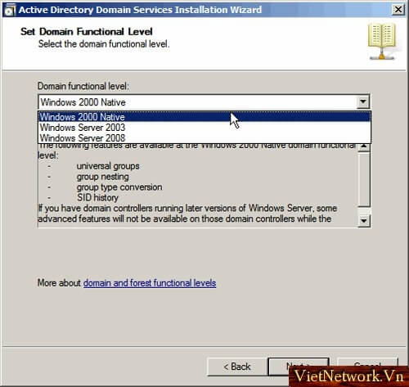The height and width of the screenshot is (387, 409).
Task: Click the description box scroll-down arrow
Action: click(364, 220)
